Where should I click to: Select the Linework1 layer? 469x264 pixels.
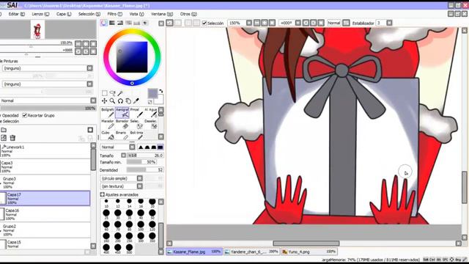[45, 151]
